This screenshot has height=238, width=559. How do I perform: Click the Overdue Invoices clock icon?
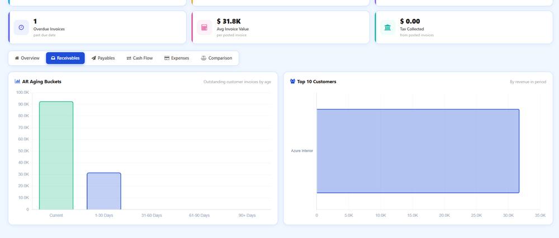[21, 27]
